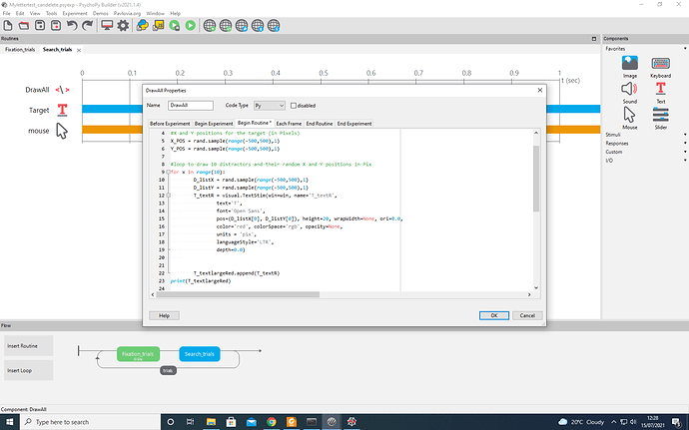Open the Monitor Center

[107, 26]
